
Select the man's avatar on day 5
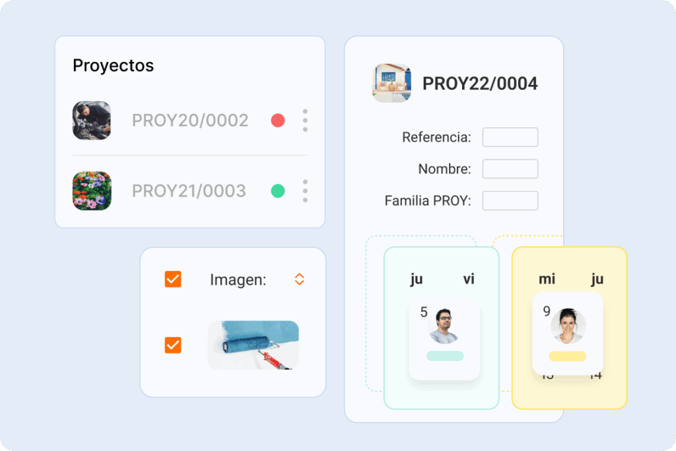444,327
